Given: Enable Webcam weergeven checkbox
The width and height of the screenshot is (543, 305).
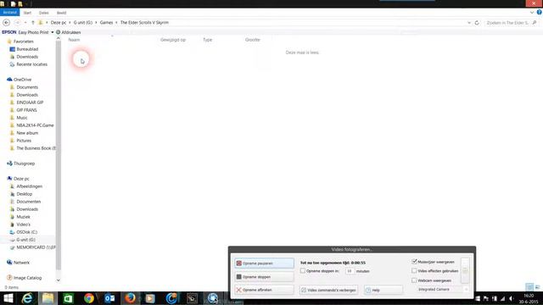Looking at the screenshot, I should point(414,280).
